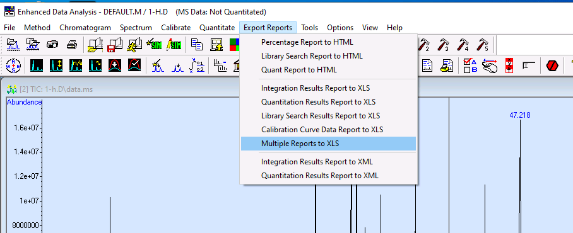Viewport: 573px width, 233px height.
Task: Click the m/e chromatogram icon
Action: (76, 65)
